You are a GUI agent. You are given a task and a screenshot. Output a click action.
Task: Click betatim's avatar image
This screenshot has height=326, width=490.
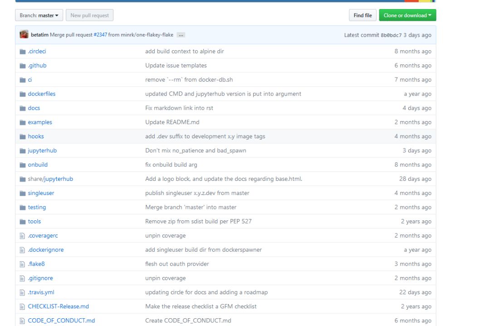[24, 34]
